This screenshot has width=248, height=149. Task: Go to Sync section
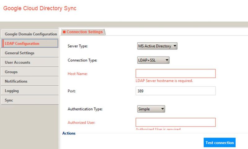(x=30, y=100)
